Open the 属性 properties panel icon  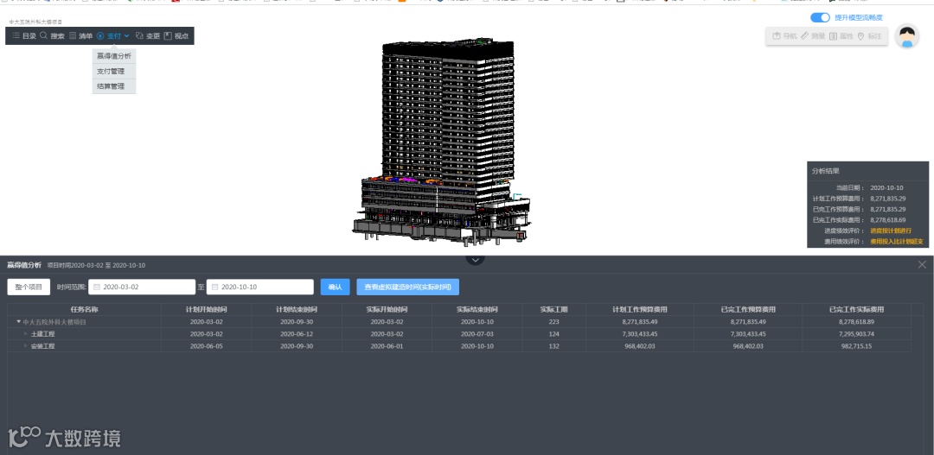834,36
